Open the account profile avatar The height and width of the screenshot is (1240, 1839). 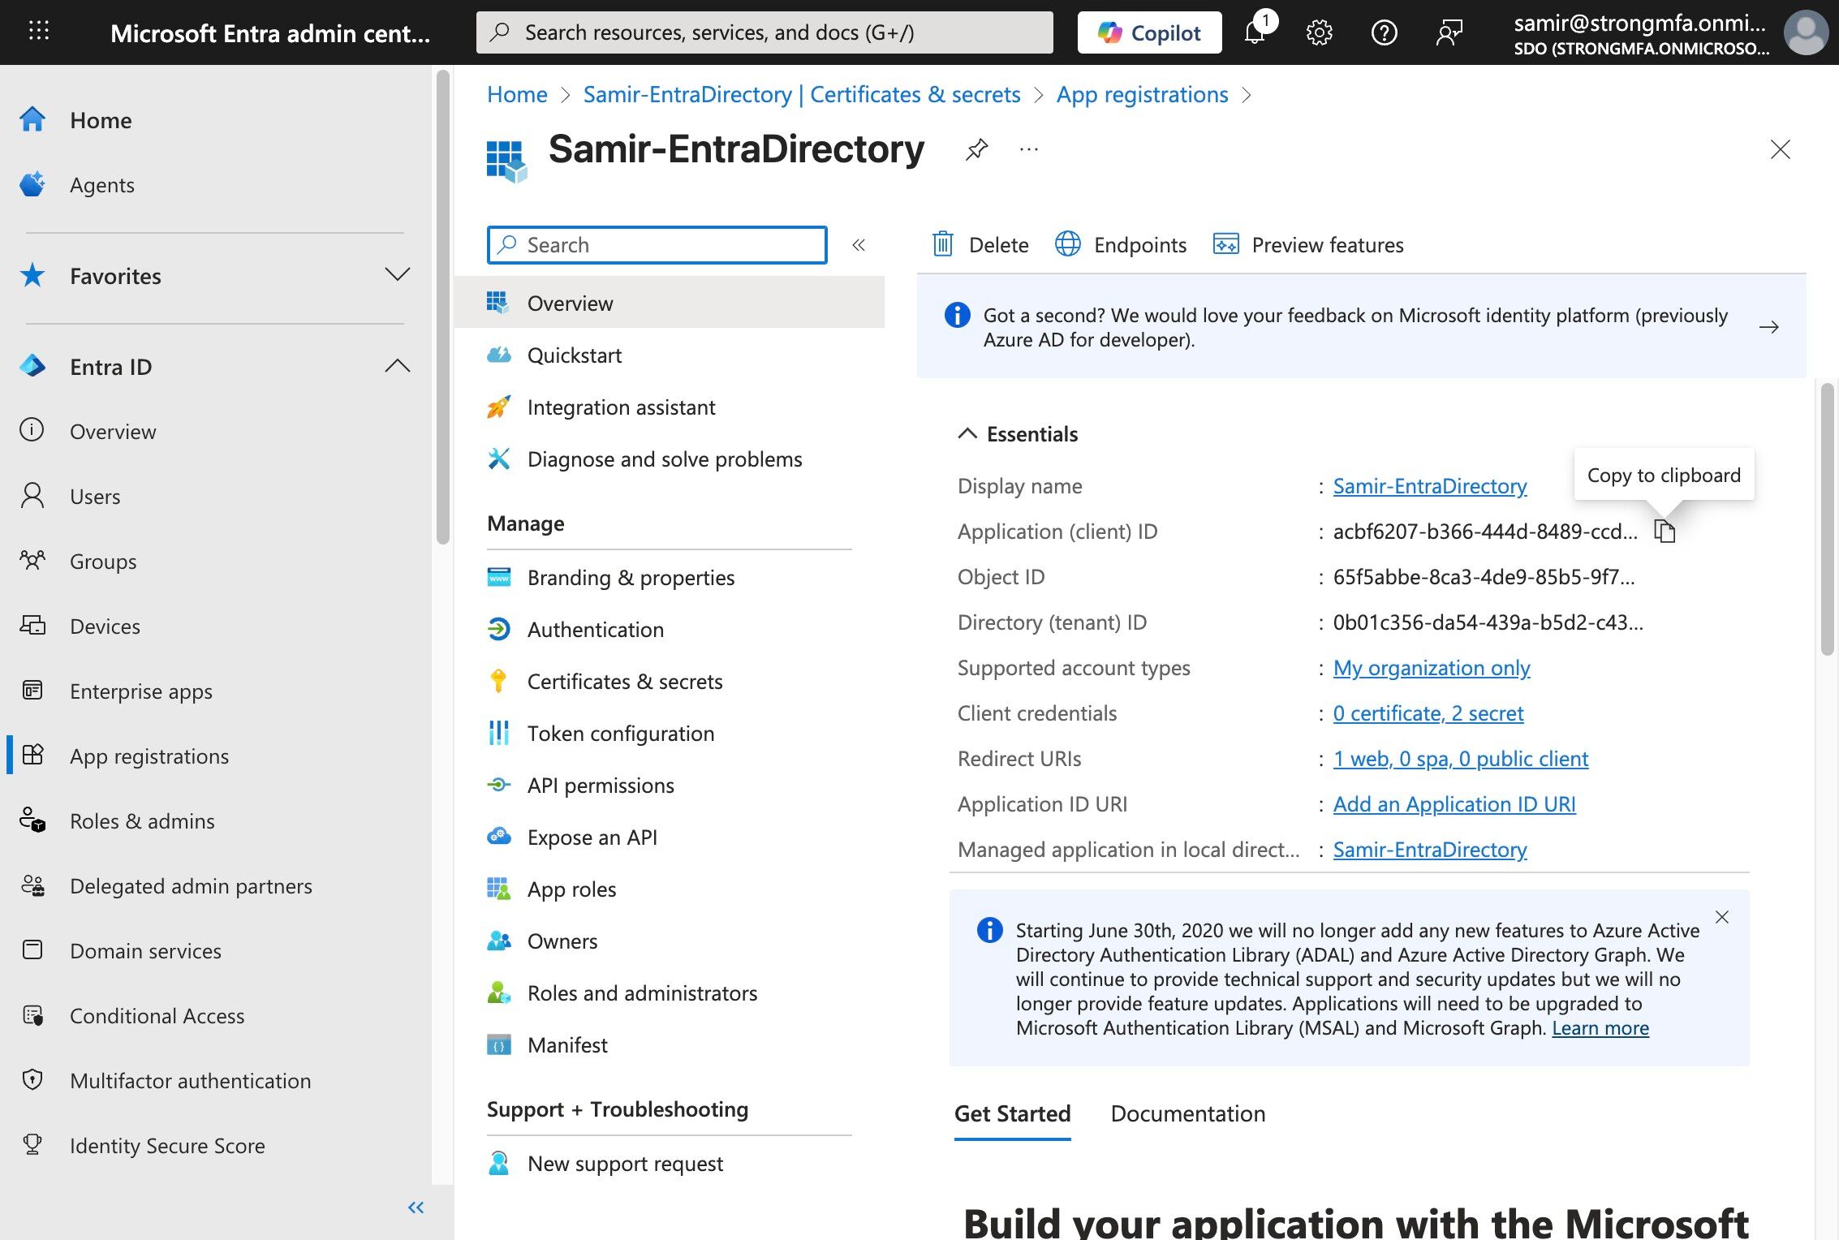(1806, 32)
